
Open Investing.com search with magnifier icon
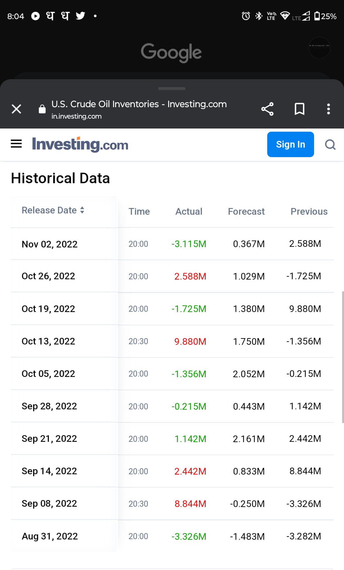pyautogui.click(x=330, y=144)
